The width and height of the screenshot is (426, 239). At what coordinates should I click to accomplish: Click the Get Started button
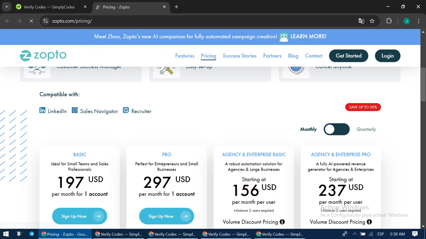pyautogui.click(x=348, y=56)
